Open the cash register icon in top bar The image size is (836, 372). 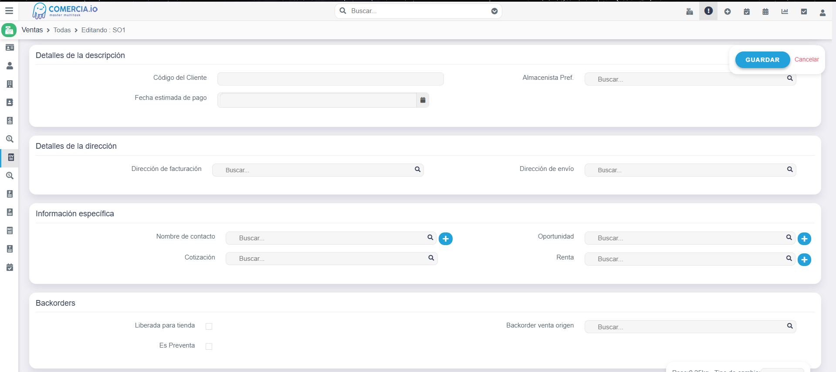(x=690, y=11)
